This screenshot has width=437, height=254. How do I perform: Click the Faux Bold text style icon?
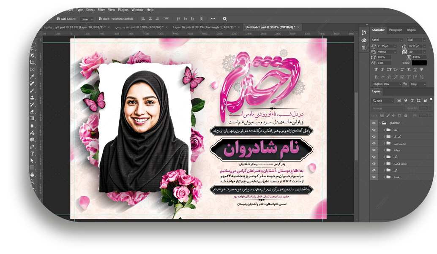click(376, 69)
